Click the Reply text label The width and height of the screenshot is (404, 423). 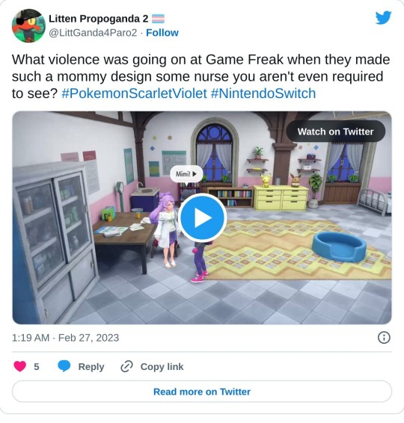[x=91, y=367]
